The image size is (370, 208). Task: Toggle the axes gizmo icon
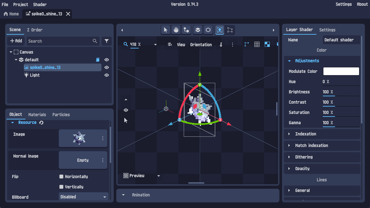coord(246,44)
